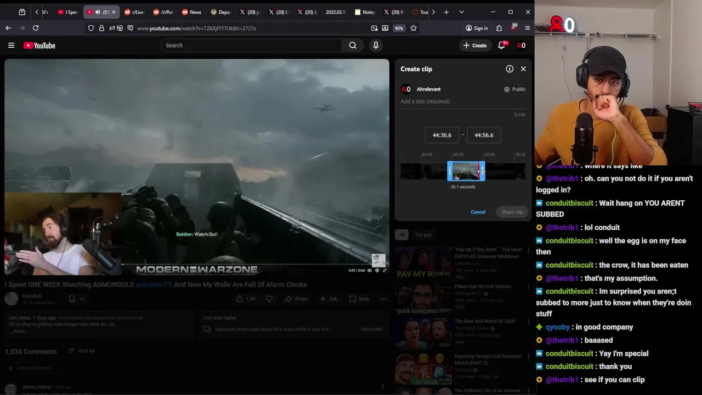Expand description with ...more

pos(16,331)
